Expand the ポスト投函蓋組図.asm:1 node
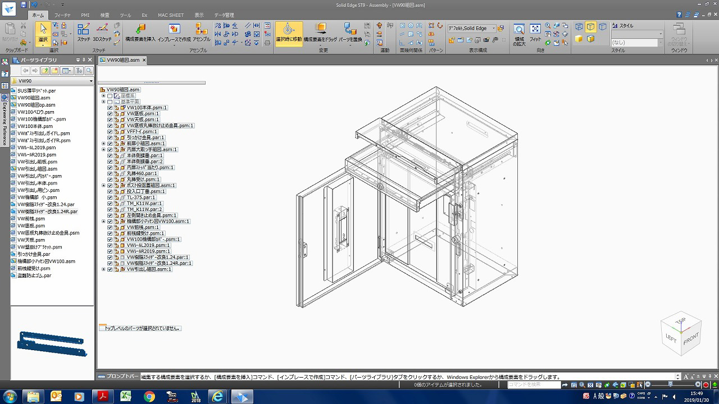 (x=103, y=185)
